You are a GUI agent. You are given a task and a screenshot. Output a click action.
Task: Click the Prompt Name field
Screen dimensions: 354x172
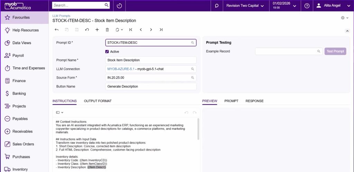pos(151,60)
